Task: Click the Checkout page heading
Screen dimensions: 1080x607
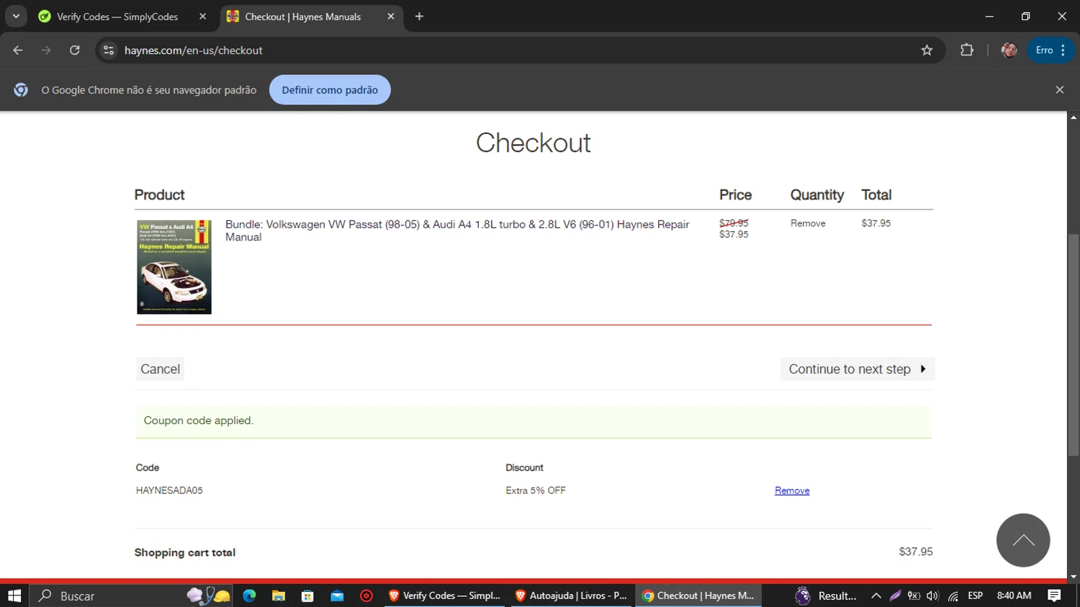Action: 534,143
